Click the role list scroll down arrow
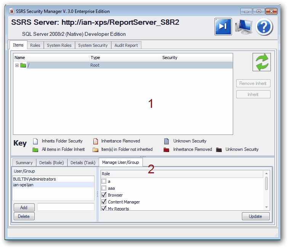Image resolution: width=288 pixels, height=248 pixels. [266, 207]
